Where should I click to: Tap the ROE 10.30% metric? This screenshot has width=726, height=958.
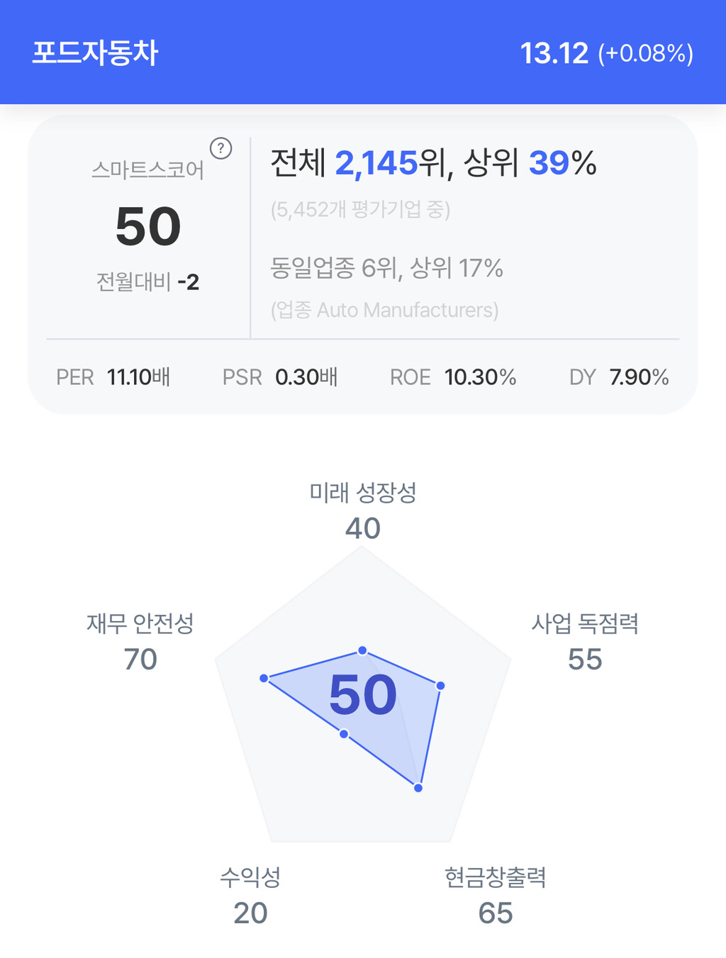click(x=453, y=377)
